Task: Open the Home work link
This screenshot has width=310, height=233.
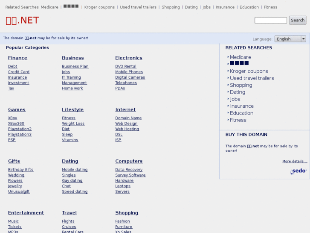Action: click(x=72, y=88)
